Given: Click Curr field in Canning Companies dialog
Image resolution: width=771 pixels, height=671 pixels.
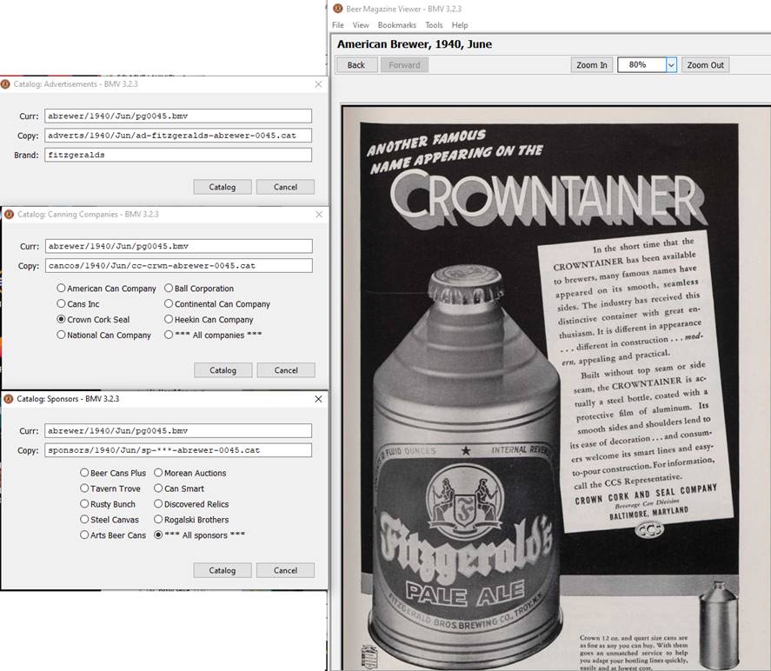Looking at the screenshot, I should [179, 246].
